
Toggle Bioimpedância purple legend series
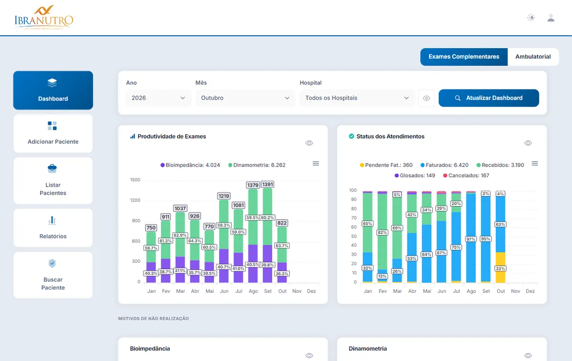(x=190, y=165)
